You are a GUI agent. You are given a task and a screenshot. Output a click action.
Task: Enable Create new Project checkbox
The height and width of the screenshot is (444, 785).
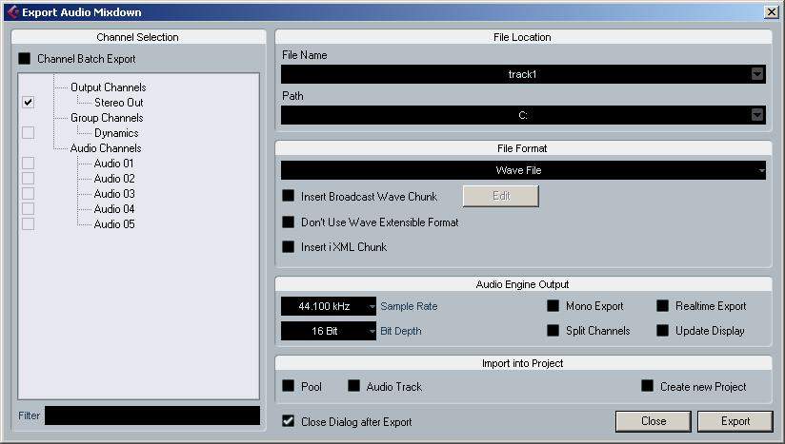pos(647,386)
